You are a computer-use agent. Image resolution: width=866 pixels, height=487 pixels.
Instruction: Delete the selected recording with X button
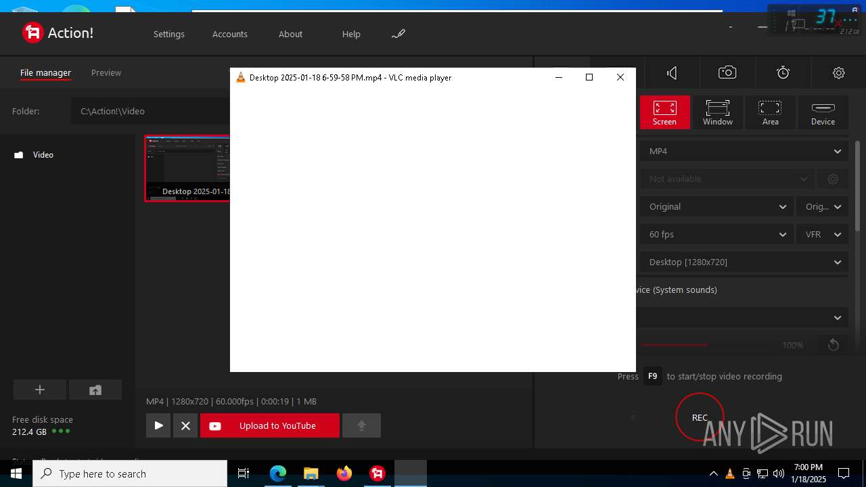pyautogui.click(x=185, y=425)
